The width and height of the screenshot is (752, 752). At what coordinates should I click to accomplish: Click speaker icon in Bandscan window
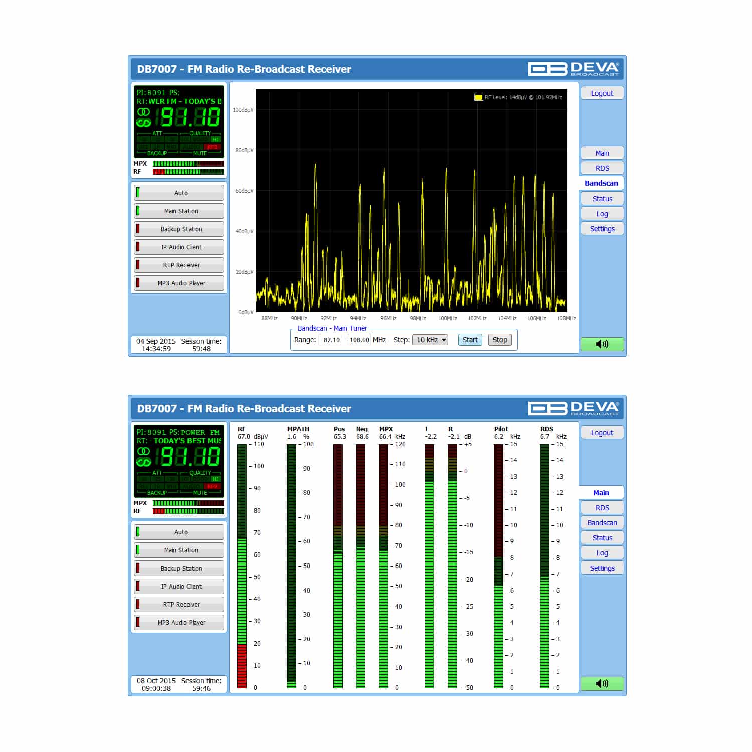tap(602, 344)
